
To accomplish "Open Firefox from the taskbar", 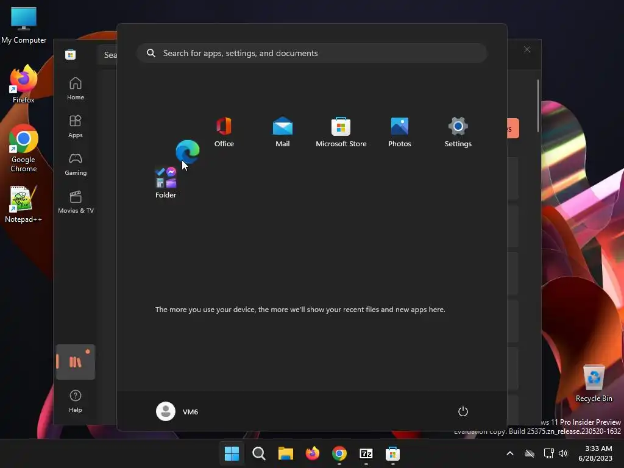I will [313, 453].
